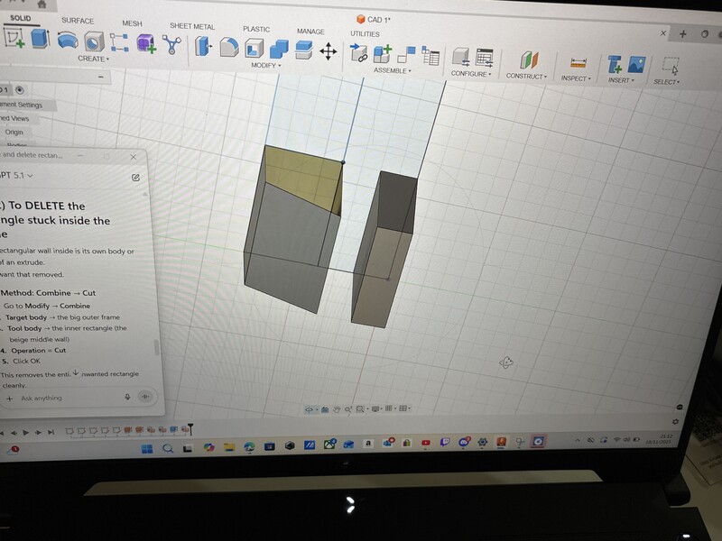Click the Move/Copy arrows icon
Image resolution: width=722 pixels, height=541 pixels.
329,52
